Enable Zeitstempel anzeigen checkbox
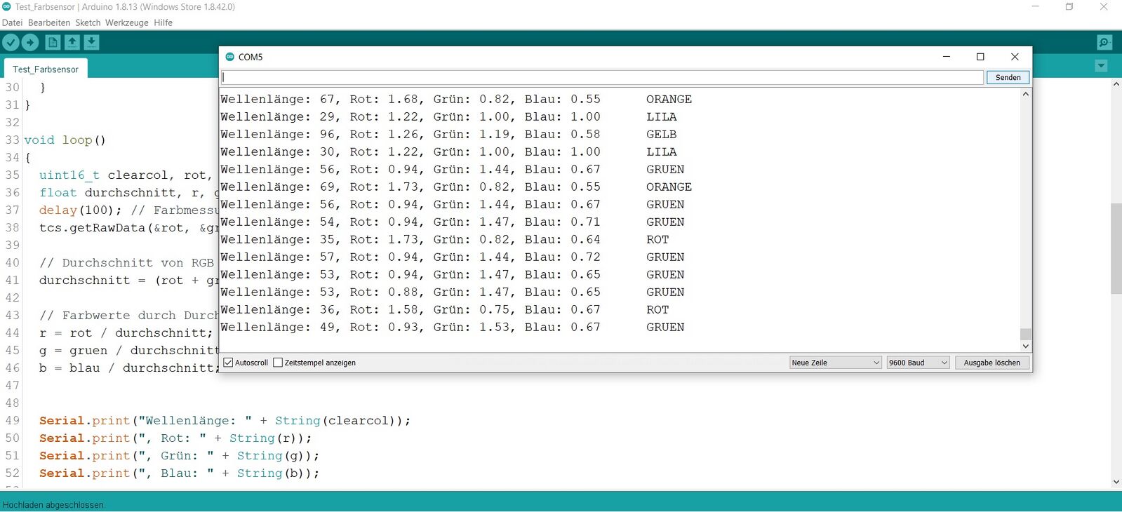Screen dimensions: 1122x512 [278, 363]
